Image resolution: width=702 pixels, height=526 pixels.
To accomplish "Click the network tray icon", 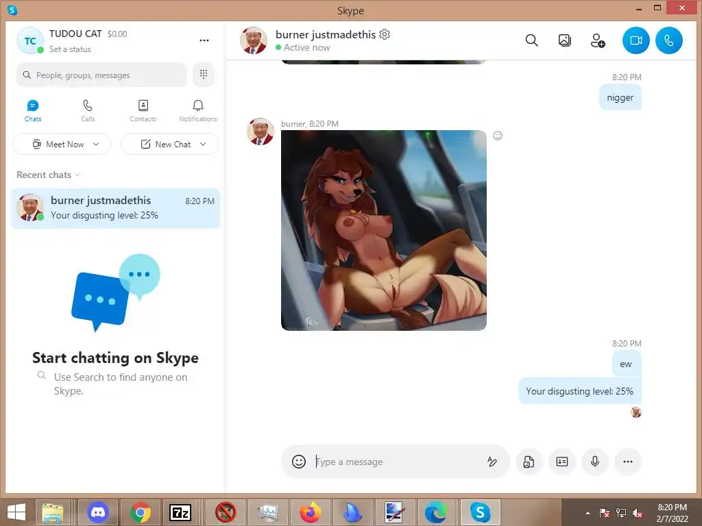I will tap(621, 513).
